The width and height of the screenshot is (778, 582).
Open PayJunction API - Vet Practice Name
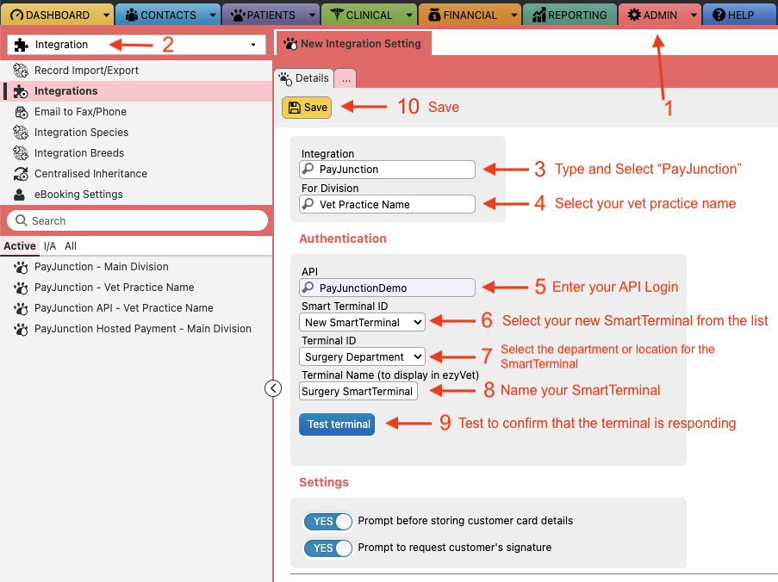(x=123, y=308)
